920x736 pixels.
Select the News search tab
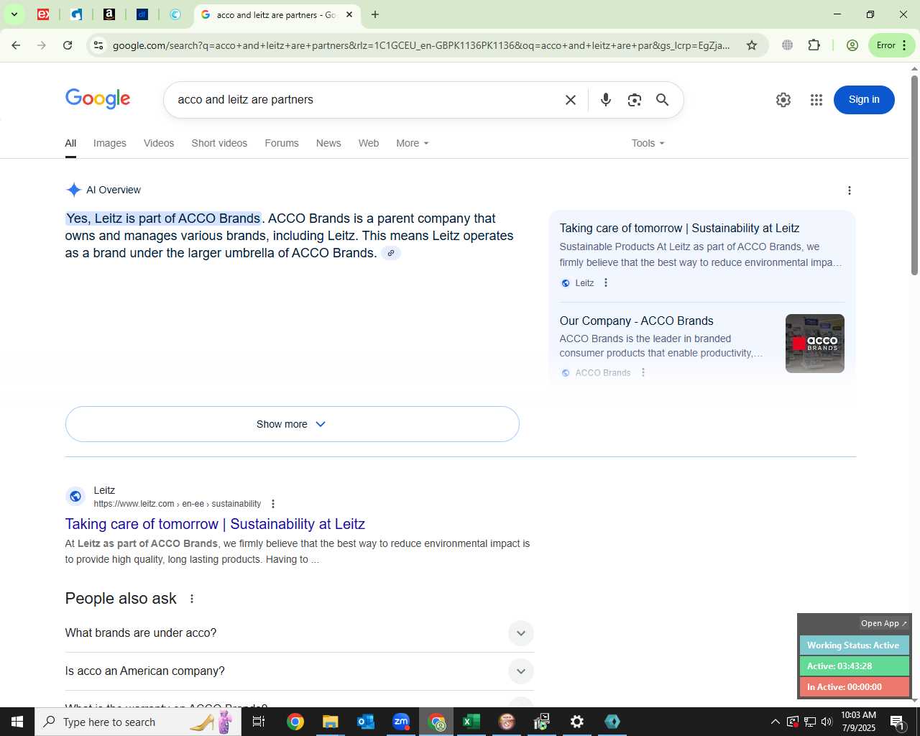pos(328,143)
